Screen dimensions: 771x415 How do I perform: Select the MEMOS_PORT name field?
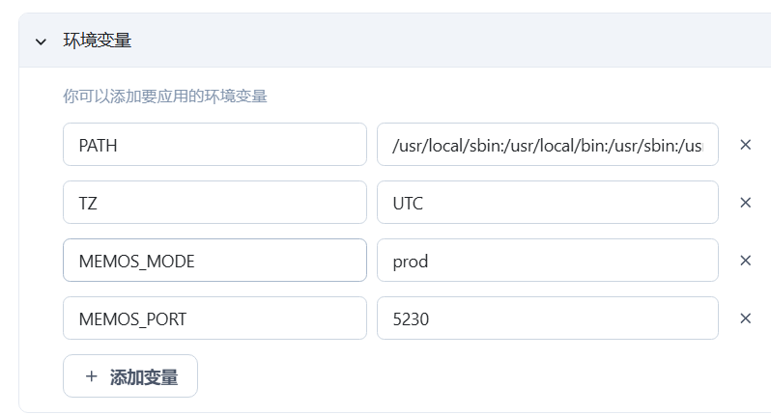214,318
